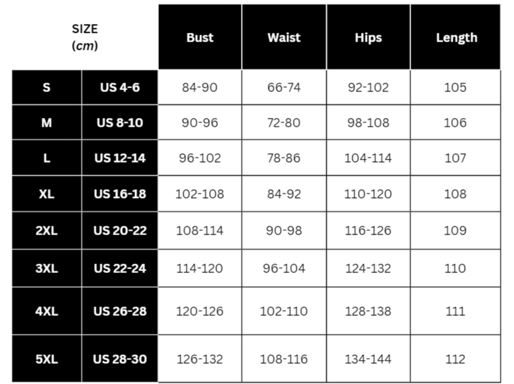Select the 4XL size row label

(47, 311)
